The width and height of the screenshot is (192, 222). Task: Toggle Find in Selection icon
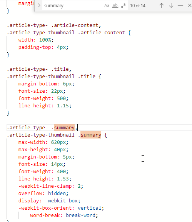(x=180, y=6)
